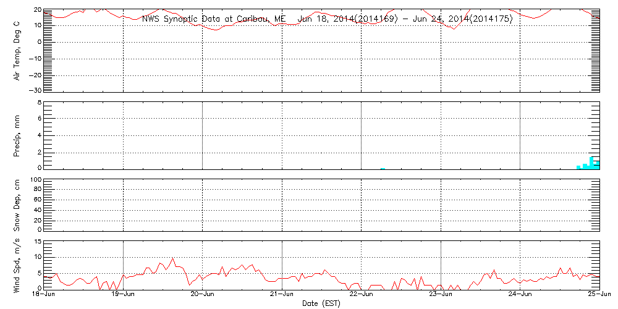
Task: Click the chart title "NWS Synoptic Data at Caribou, ME"
Action: pyautogui.click(x=214, y=19)
